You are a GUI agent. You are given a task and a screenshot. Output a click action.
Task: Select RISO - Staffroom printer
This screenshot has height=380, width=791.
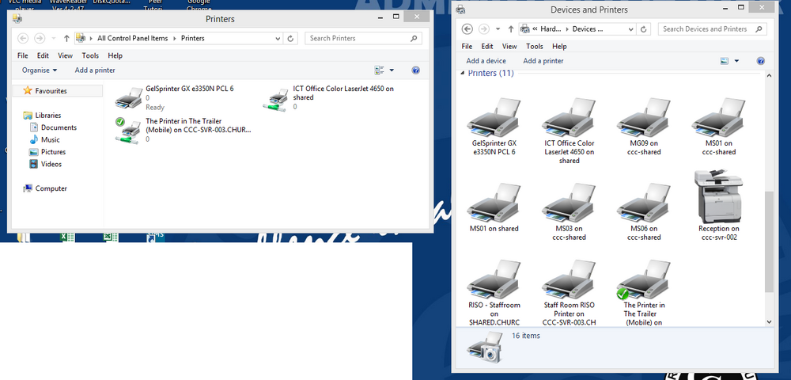point(494,293)
